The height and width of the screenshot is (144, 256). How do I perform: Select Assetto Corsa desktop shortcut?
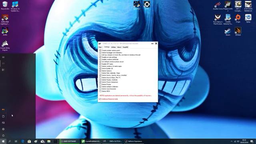[x=218, y=6]
